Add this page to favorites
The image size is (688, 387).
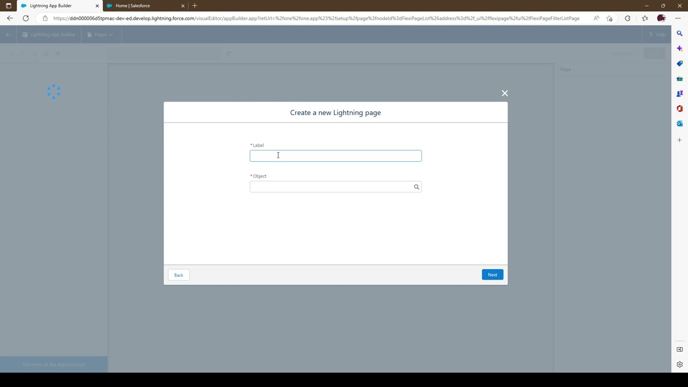610,18
